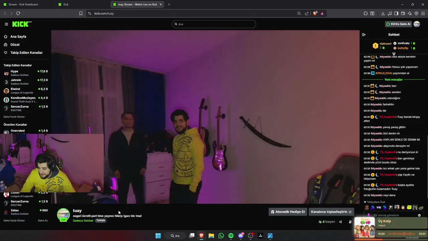Open Discord from the taskbar
Viewport: 428px width, 241px height.
pos(241,236)
